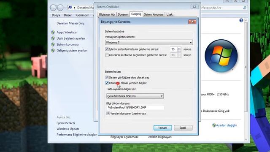Close the Başlangıç ve Kurtarma dialog
The width and height of the screenshot is (270, 152).
[192, 22]
